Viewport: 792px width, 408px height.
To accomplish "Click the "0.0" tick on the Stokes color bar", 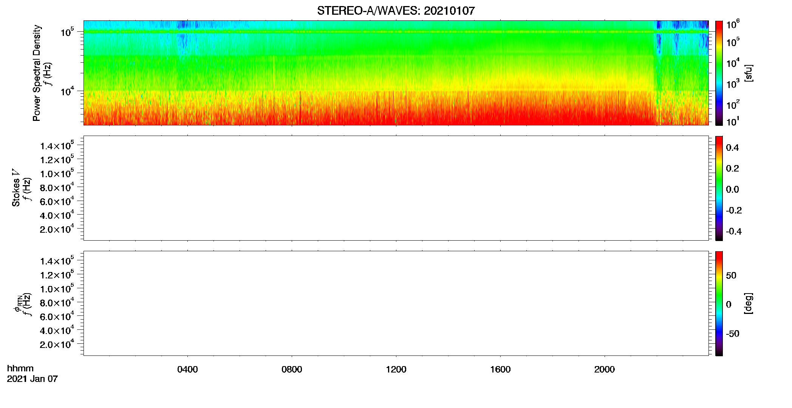I will (732, 190).
